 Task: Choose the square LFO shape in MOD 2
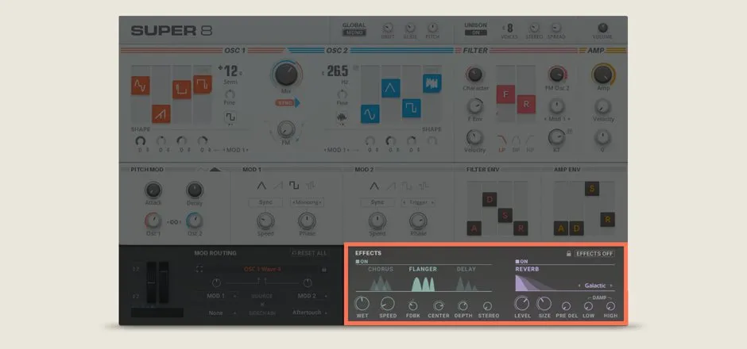(406, 186)
